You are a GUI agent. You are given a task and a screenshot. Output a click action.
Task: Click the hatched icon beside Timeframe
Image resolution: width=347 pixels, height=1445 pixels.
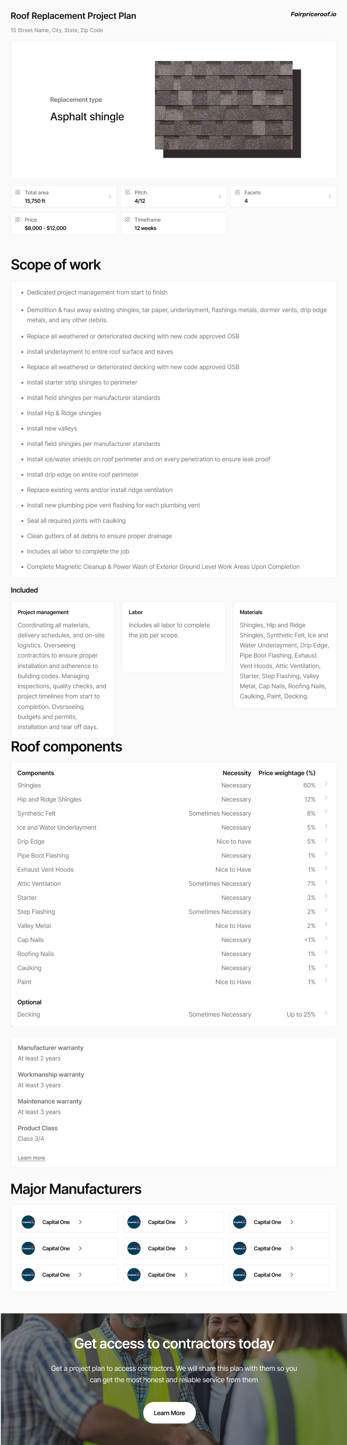click(x=128, y=220)
